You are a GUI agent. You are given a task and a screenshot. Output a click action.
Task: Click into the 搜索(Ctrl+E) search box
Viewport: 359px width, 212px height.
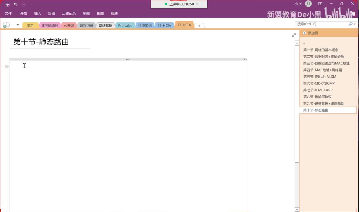pyautogui.click(x=321, y=24)
